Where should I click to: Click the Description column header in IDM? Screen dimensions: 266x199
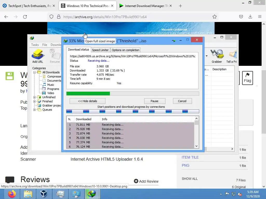(219, 69)
